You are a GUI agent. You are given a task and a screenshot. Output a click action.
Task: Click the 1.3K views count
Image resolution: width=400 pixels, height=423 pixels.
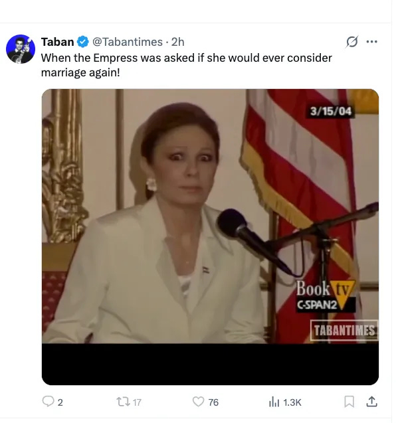pos(292,402)
